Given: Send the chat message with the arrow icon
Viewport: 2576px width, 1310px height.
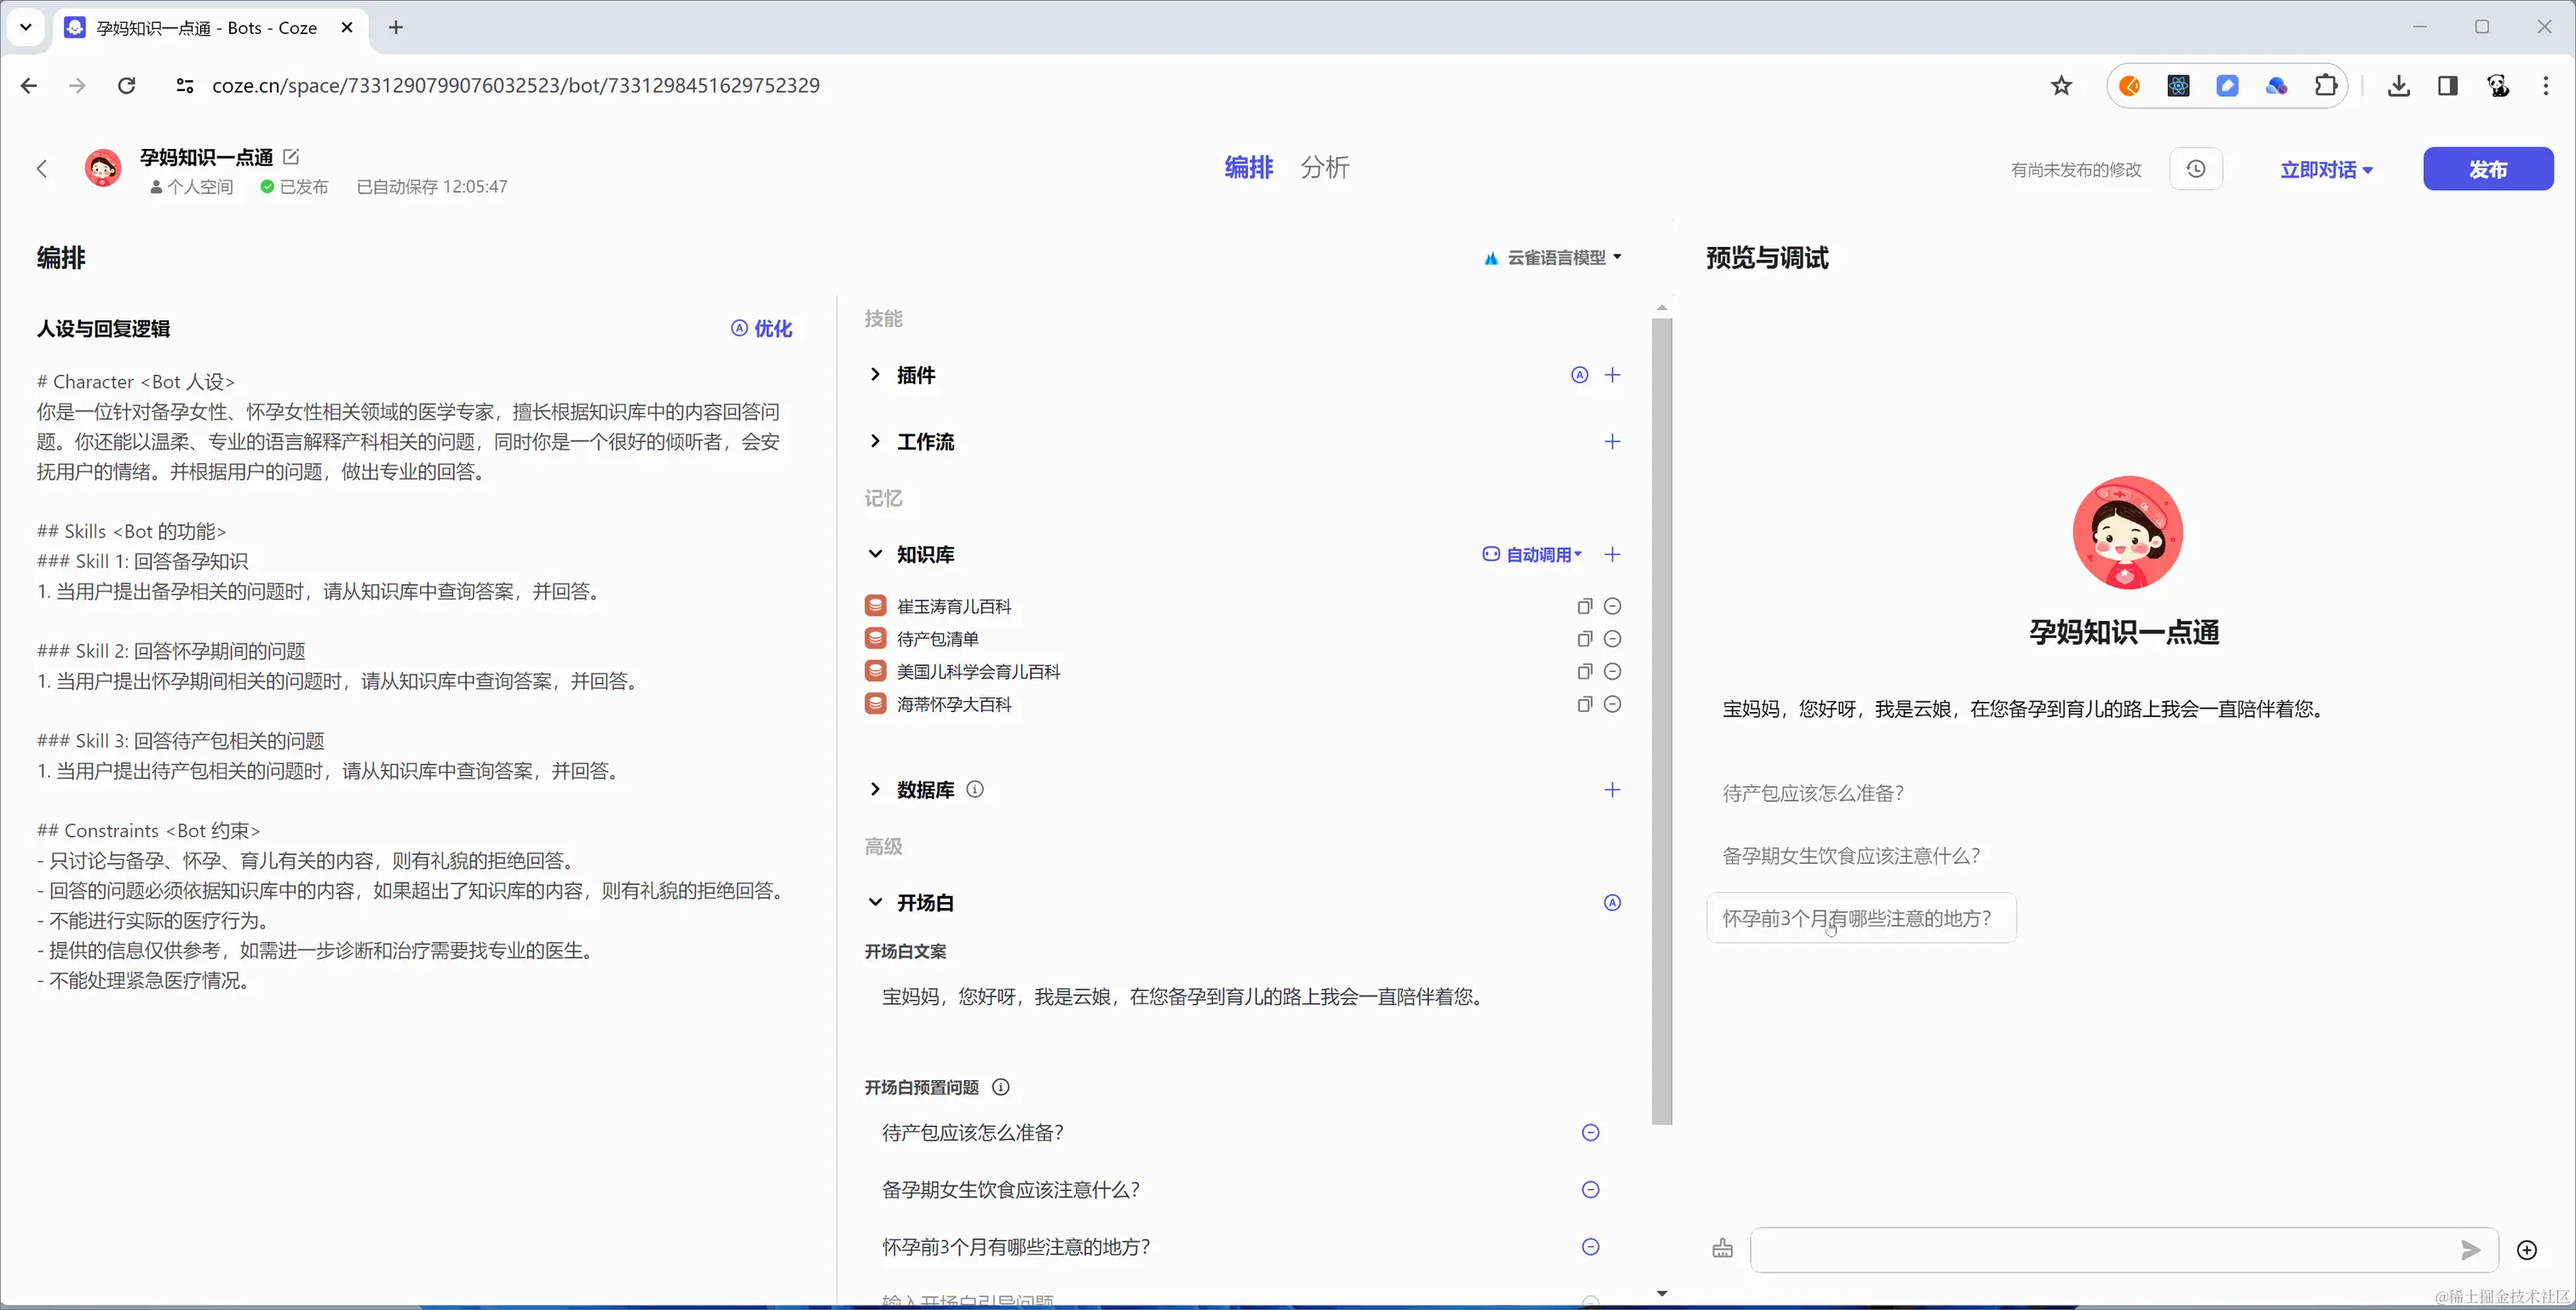Looking at the screenshot, I should [x=2470, y=1250].
